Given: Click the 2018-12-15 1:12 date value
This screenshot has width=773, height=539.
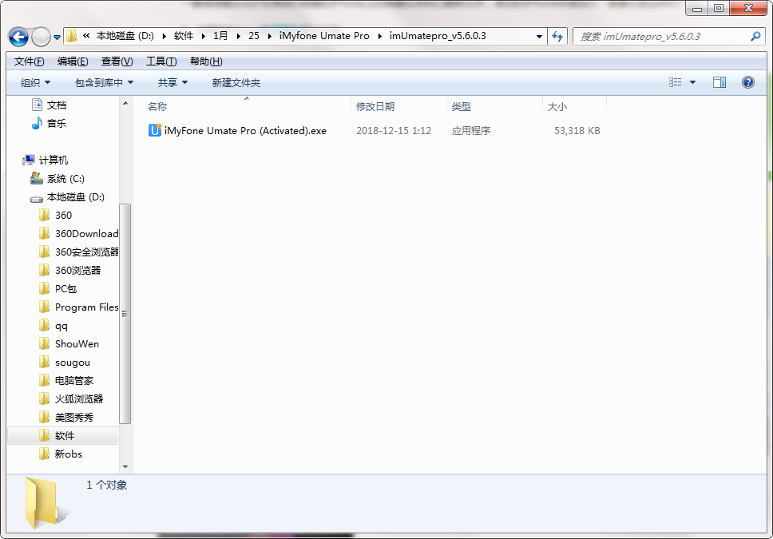Looking at the screenshot, I should (394, 131).
